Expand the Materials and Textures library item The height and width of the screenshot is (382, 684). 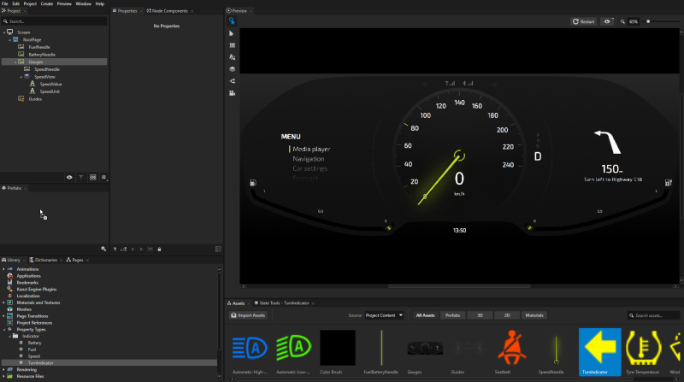[4, 303]
